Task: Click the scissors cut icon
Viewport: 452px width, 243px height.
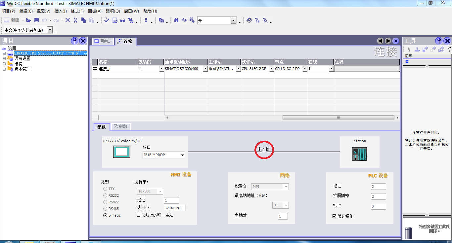Action: (75, 20)
